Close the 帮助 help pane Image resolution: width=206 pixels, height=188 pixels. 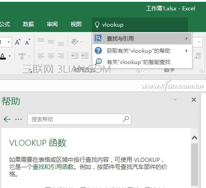pos(194,100)
